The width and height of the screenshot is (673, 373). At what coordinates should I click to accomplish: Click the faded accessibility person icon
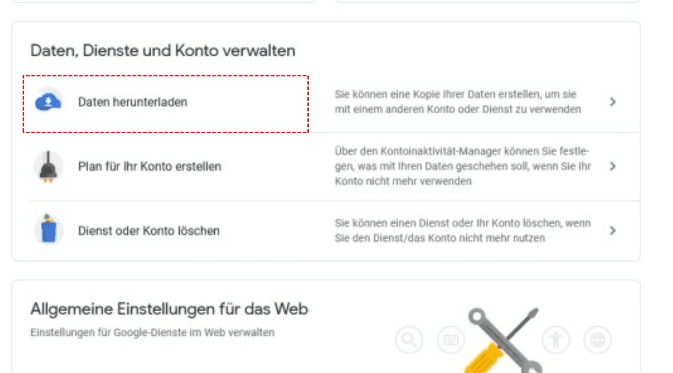click(555, 340)
